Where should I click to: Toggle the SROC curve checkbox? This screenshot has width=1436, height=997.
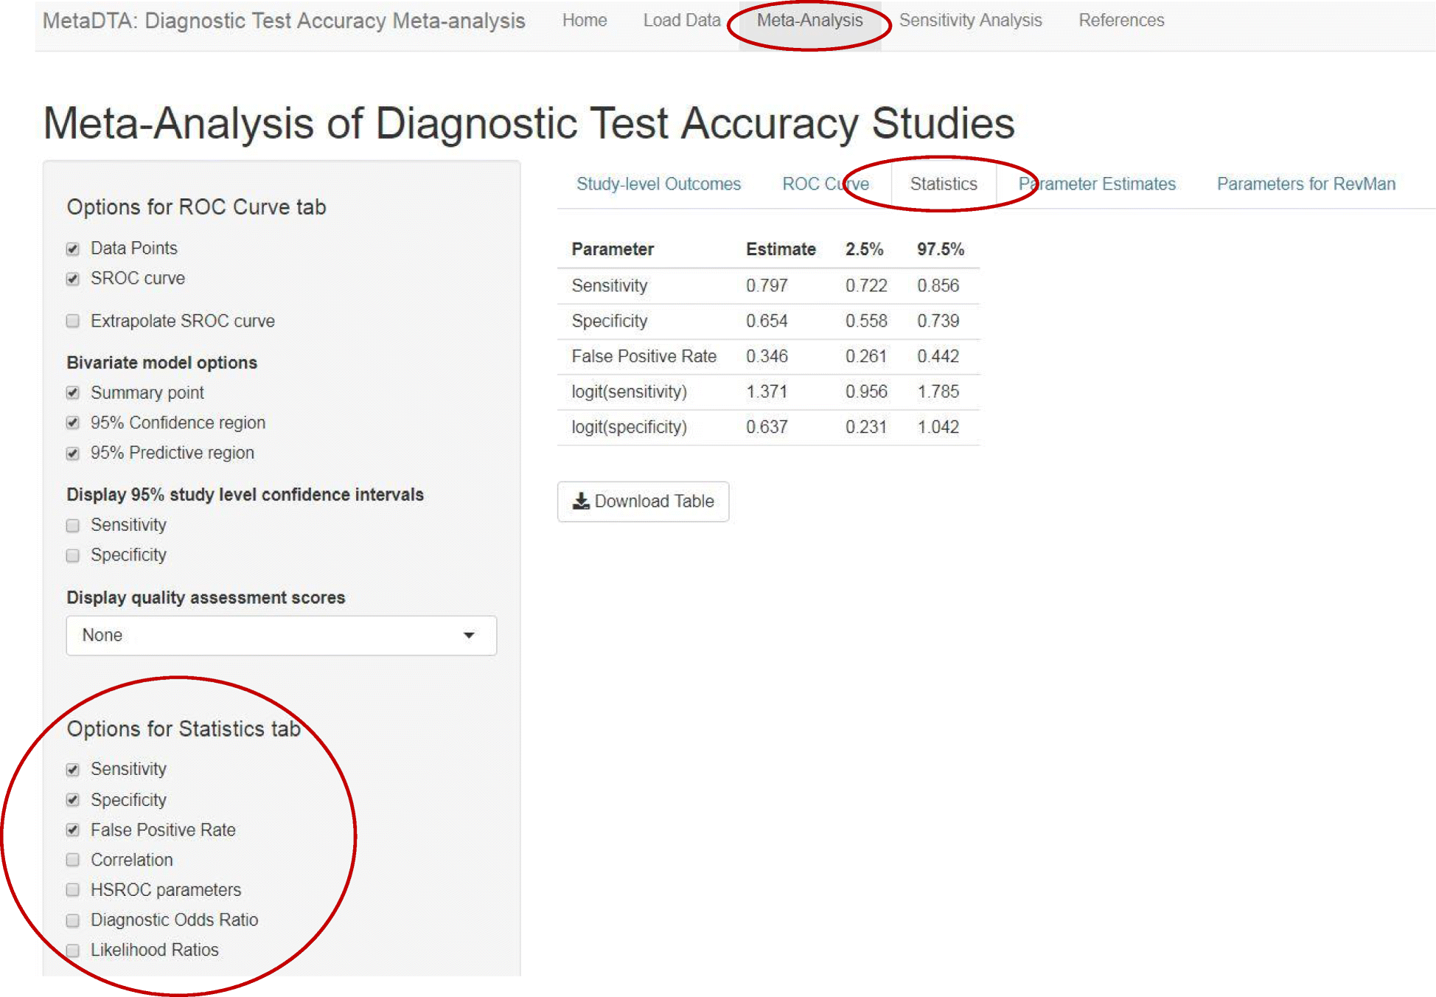coord(72,279)
